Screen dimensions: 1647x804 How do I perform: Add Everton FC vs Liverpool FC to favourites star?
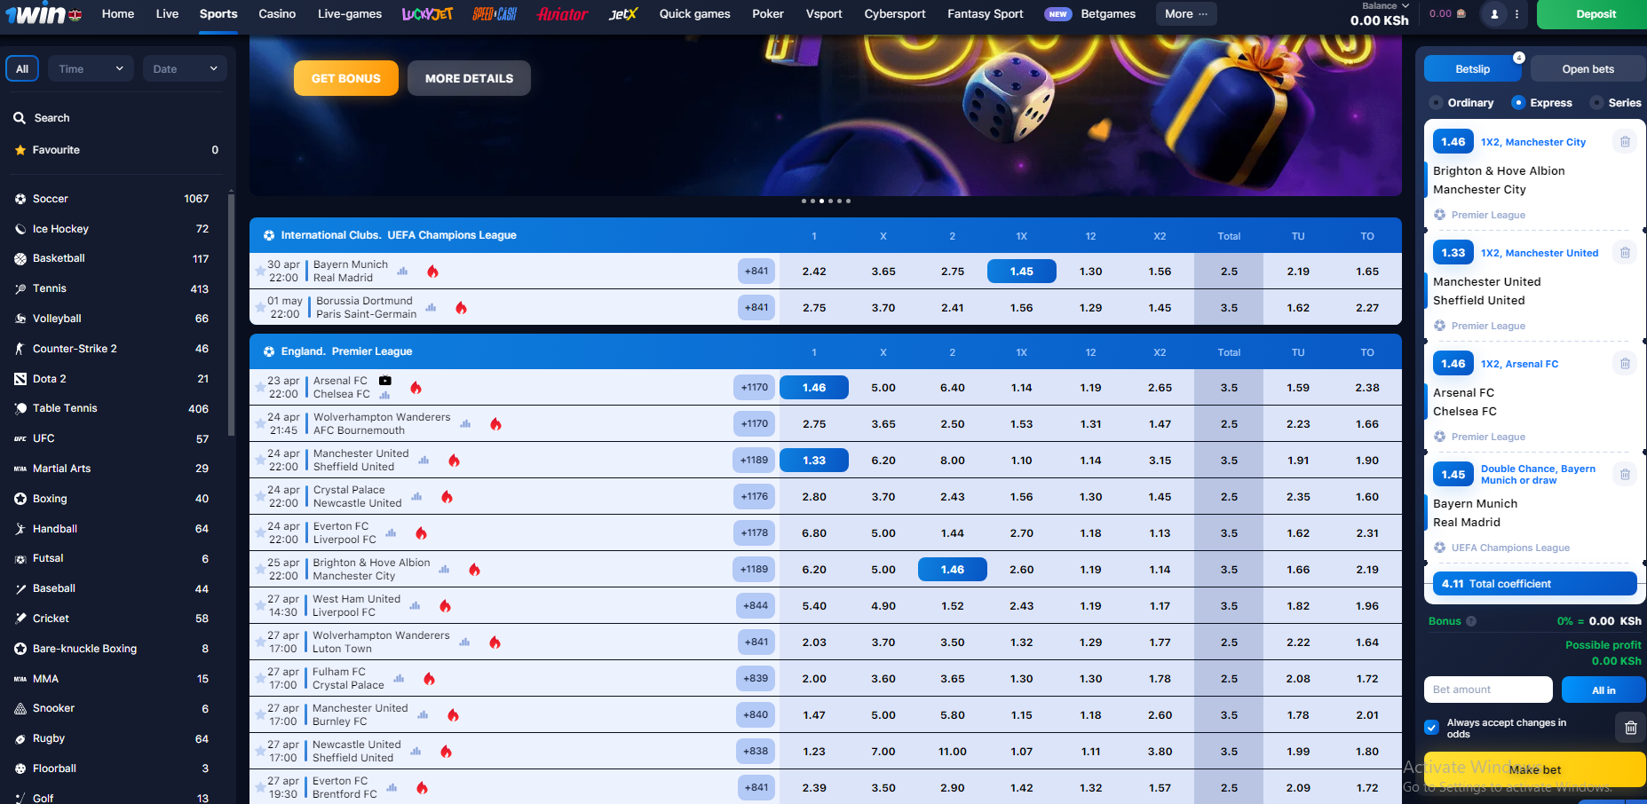click(260, 533)
